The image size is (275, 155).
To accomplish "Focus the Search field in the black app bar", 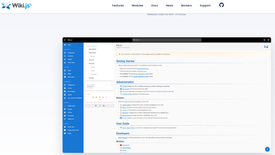I will click(x=167, y=40).
